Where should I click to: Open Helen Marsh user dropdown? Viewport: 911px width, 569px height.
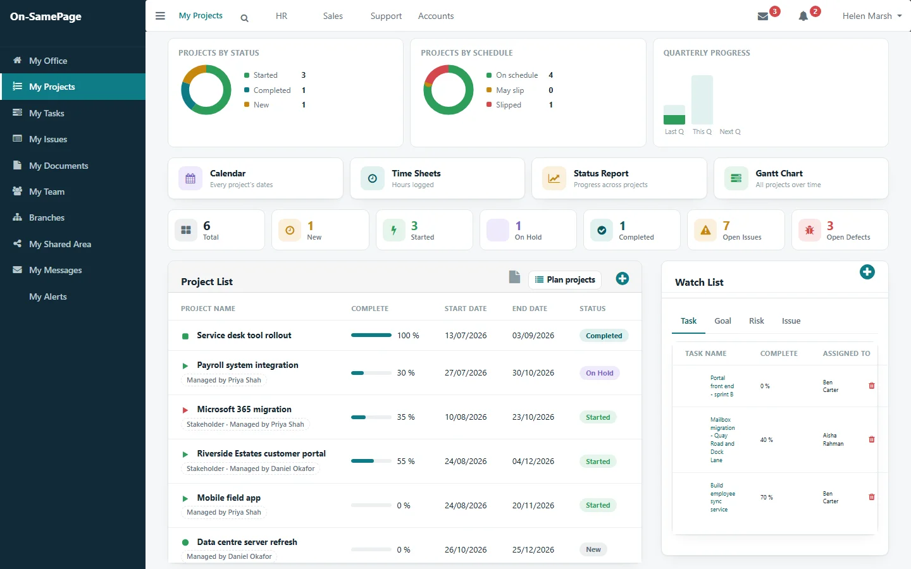(872, 16)
